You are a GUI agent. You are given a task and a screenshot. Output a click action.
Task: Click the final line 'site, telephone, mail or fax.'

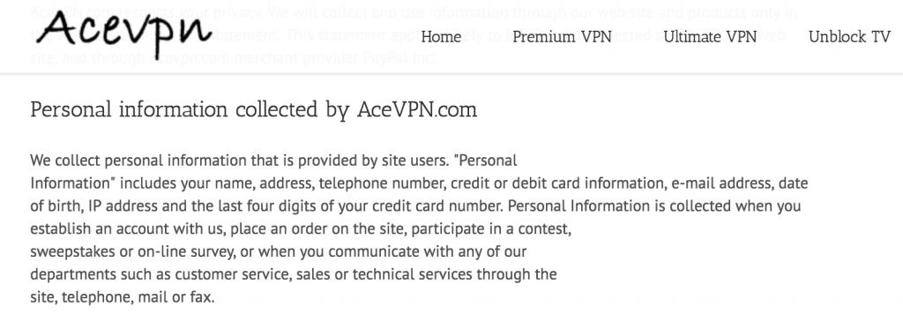point(122,298)
